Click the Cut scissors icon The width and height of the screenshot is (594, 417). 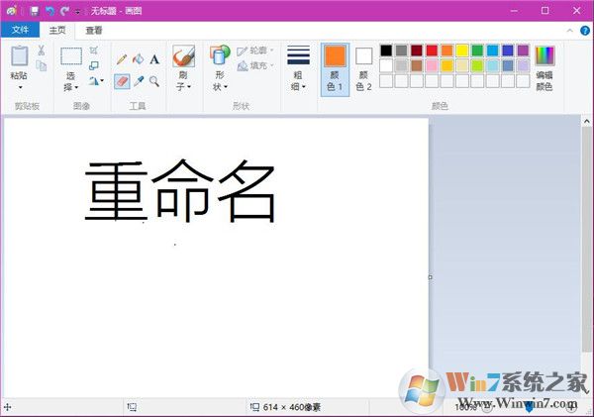pos(42,51)
